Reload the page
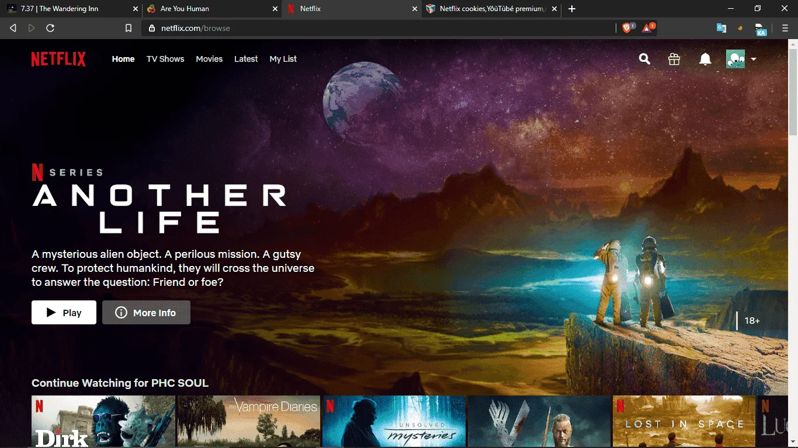 [50, 28]
